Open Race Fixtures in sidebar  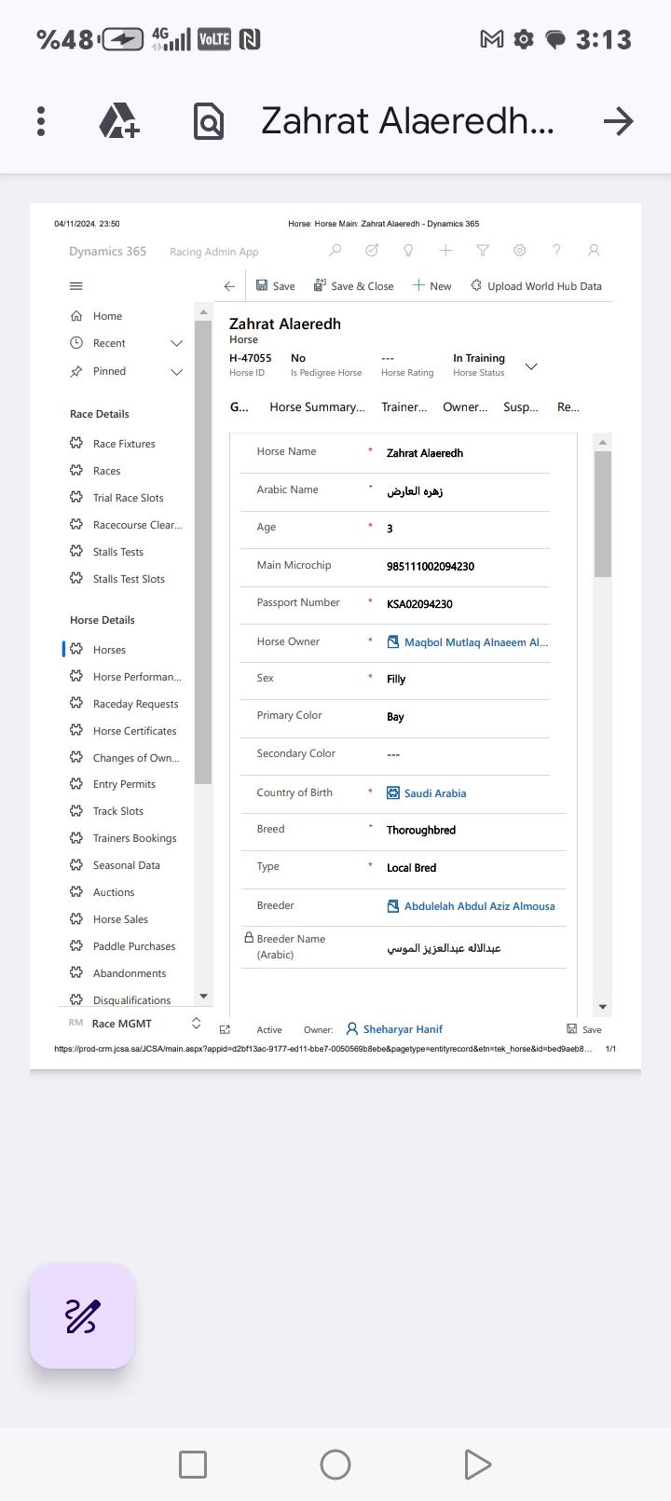click(124, 444)
